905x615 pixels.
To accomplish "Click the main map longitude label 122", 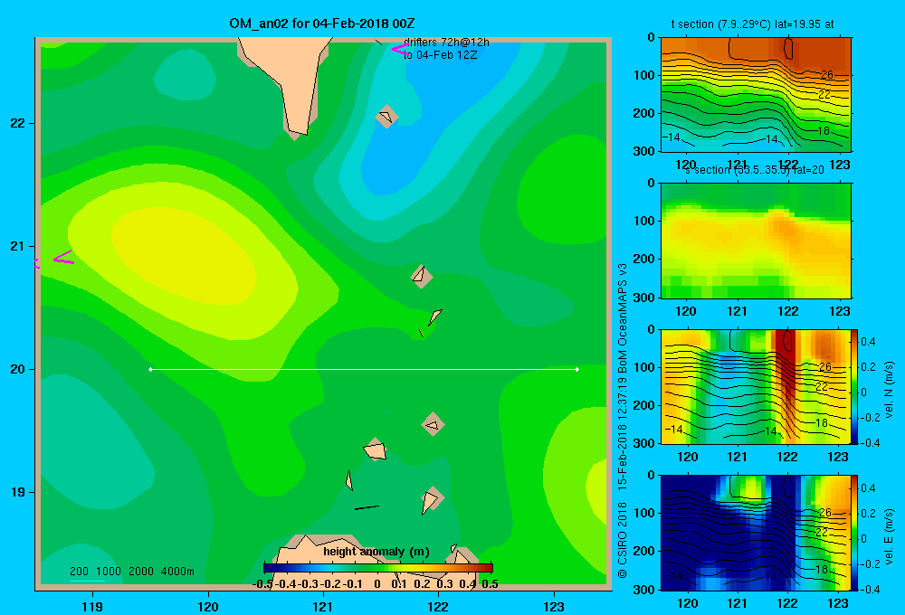I will [438, 606].
